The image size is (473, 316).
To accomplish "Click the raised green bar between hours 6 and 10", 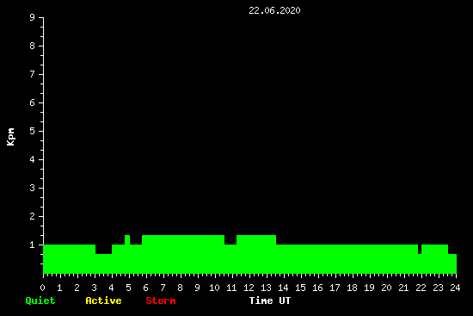I will (183, 254).
